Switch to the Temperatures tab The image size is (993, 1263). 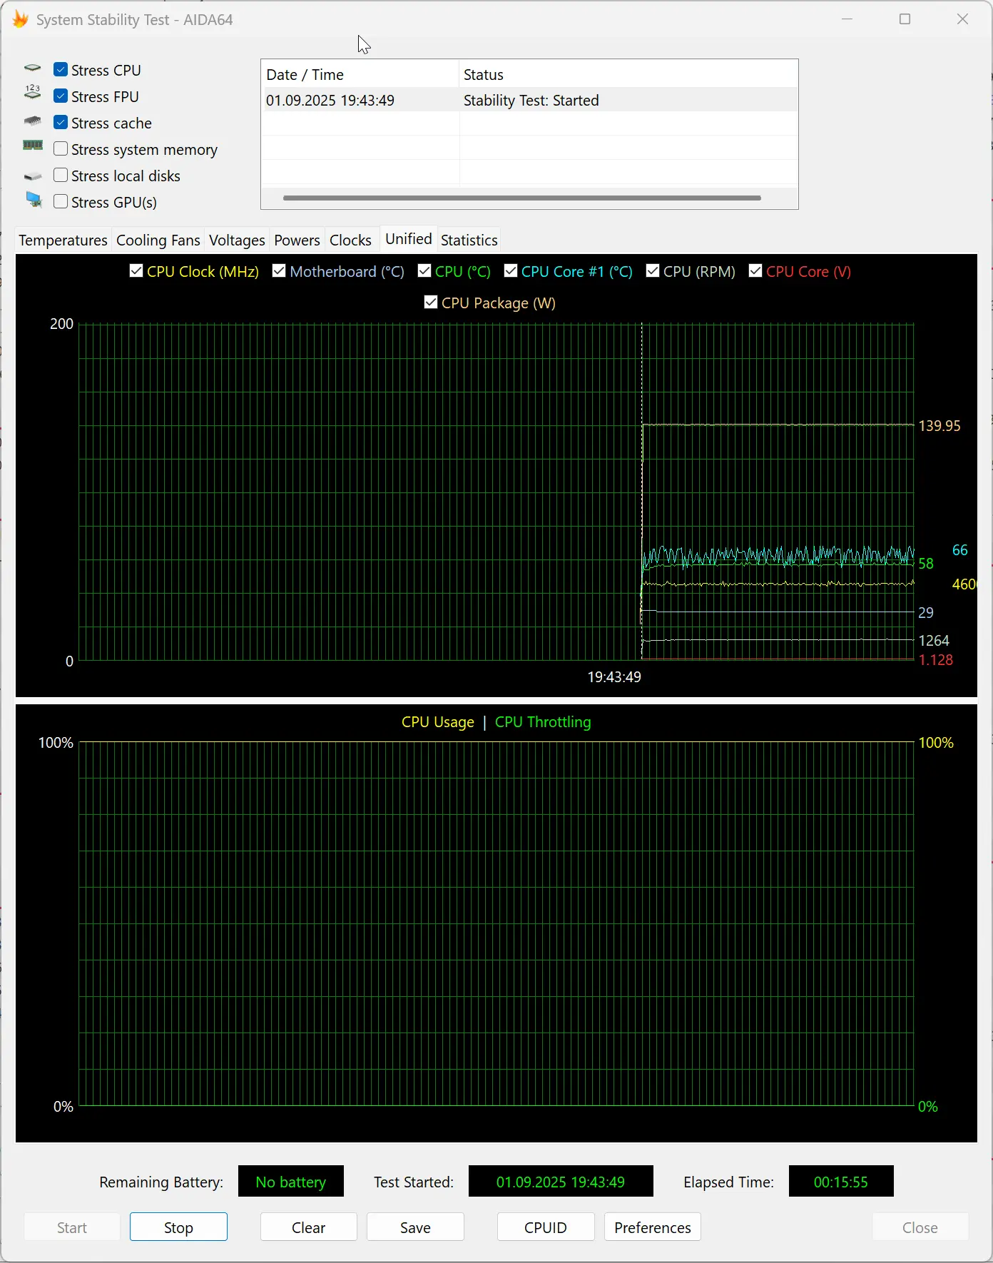63,240
